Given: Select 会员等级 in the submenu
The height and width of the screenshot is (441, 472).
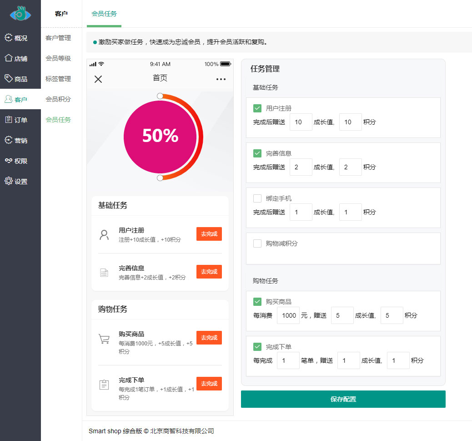Looking at the screenshot, I should [x=58, y=58].
